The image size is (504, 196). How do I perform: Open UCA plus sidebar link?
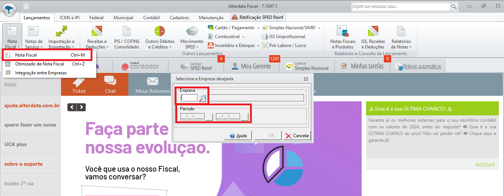(16, 144)
